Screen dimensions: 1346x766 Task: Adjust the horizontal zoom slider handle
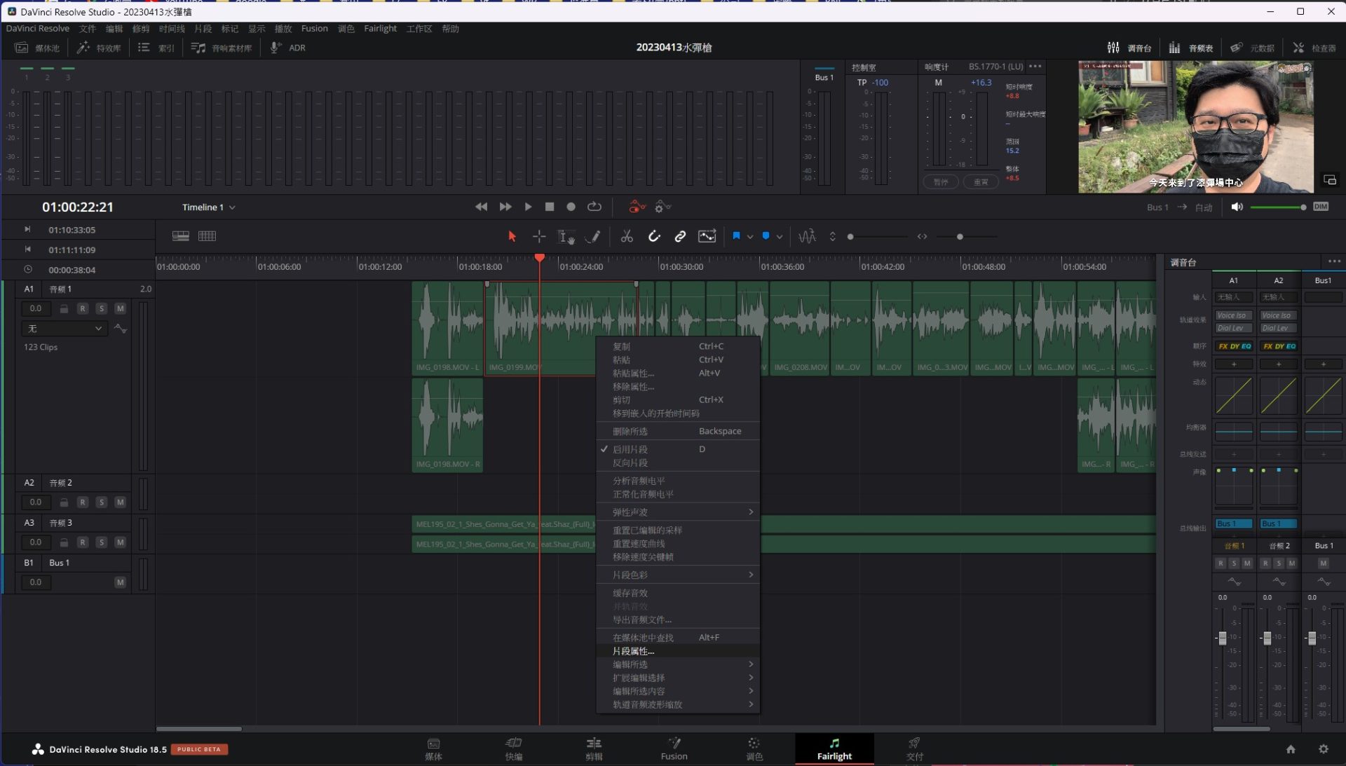[x=960, y=237]
